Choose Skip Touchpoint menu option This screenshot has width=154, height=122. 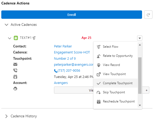116,92
